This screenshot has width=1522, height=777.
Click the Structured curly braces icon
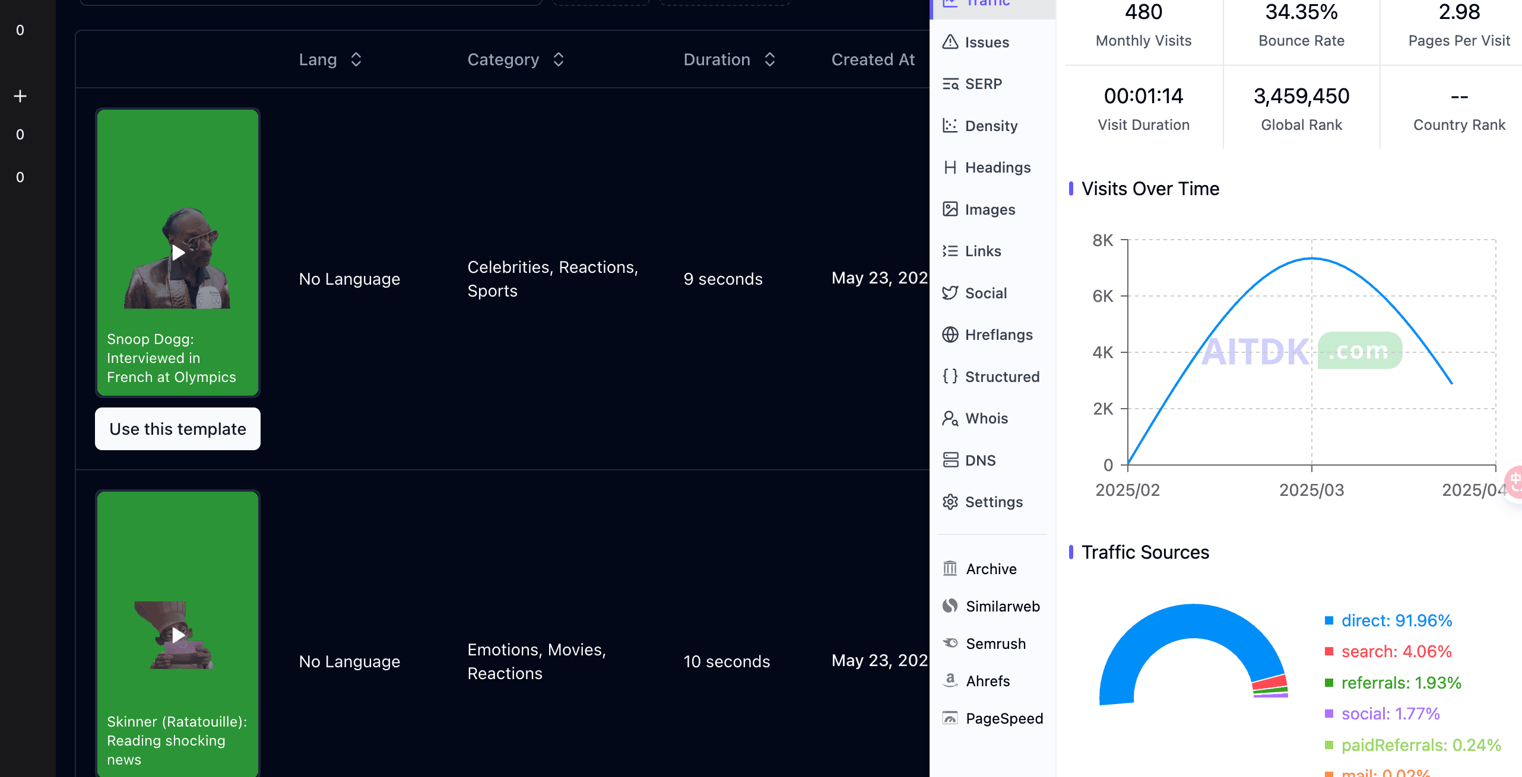[x=950, y=376]
